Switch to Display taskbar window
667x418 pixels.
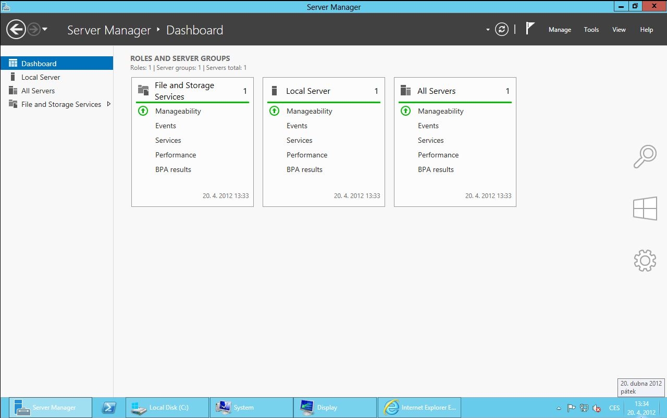tap(336, 408)
